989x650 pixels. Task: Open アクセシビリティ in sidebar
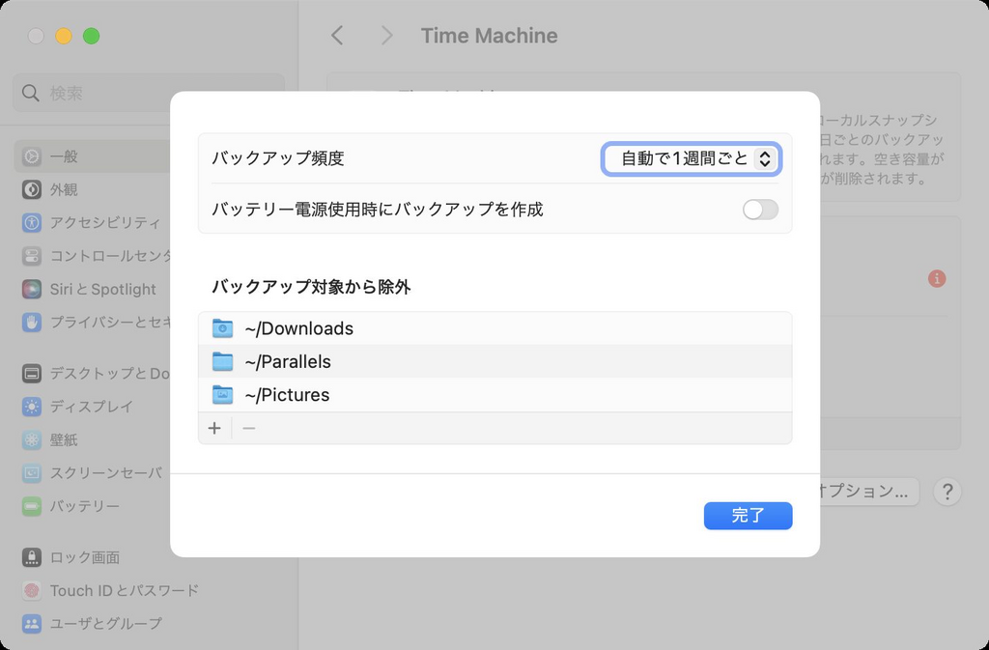coord(92,222)
